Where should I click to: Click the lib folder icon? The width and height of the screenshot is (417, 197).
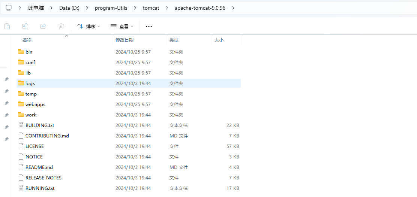point(21,73)
